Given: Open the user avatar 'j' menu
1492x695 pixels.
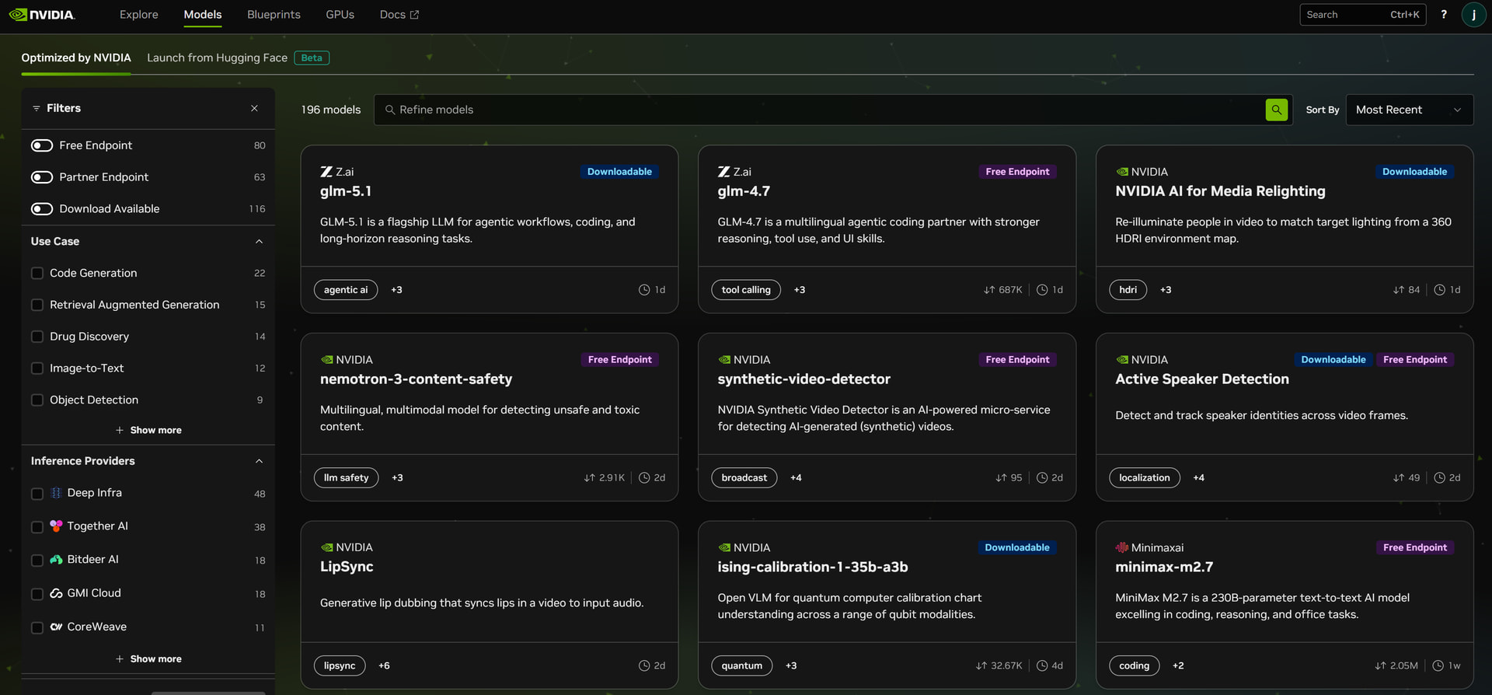Looking at the screenshot, I should click(x=1473, y=15).
